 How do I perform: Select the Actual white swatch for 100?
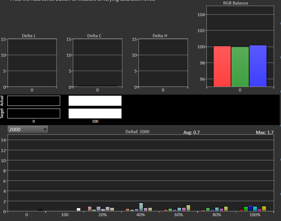95,101
